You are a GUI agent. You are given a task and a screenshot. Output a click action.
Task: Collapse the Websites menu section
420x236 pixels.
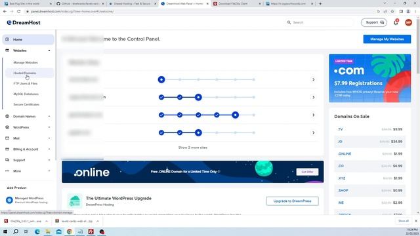[49, 50]
